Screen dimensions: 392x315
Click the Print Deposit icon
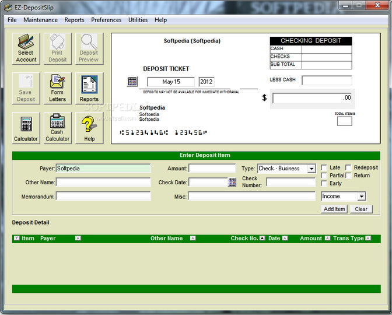tap(58, 49)
